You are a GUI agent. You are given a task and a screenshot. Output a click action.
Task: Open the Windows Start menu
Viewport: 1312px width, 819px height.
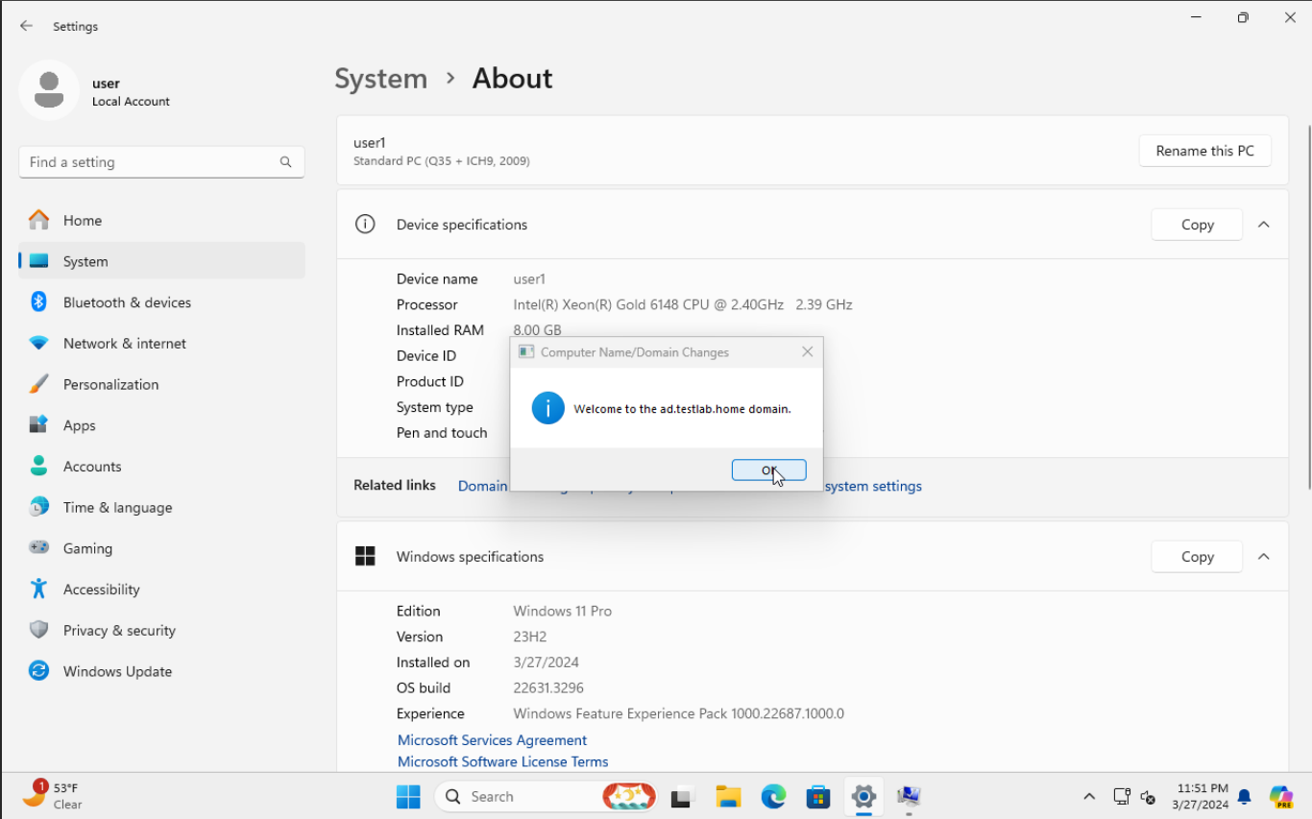(408, 796)
